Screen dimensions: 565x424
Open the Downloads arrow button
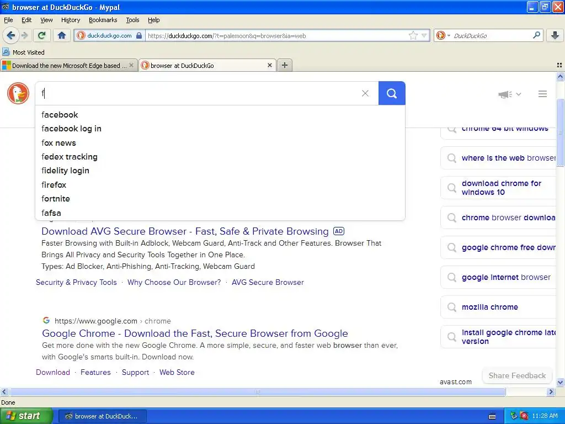pyautogui.click(x=555, y=35)
